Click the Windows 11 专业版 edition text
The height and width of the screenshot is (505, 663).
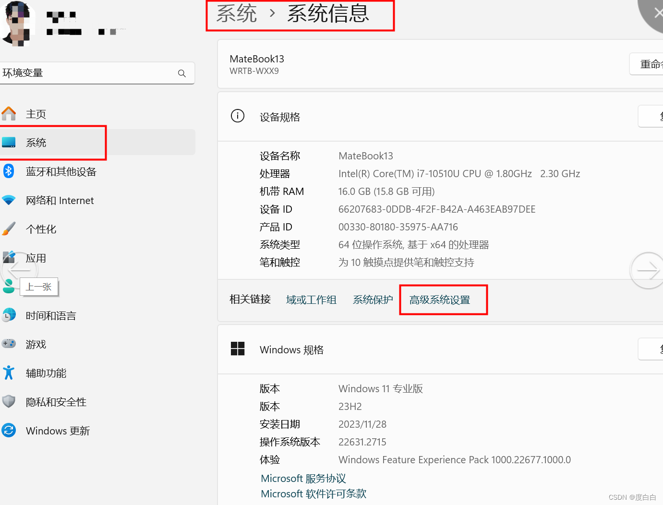click(x=381, y=389)
